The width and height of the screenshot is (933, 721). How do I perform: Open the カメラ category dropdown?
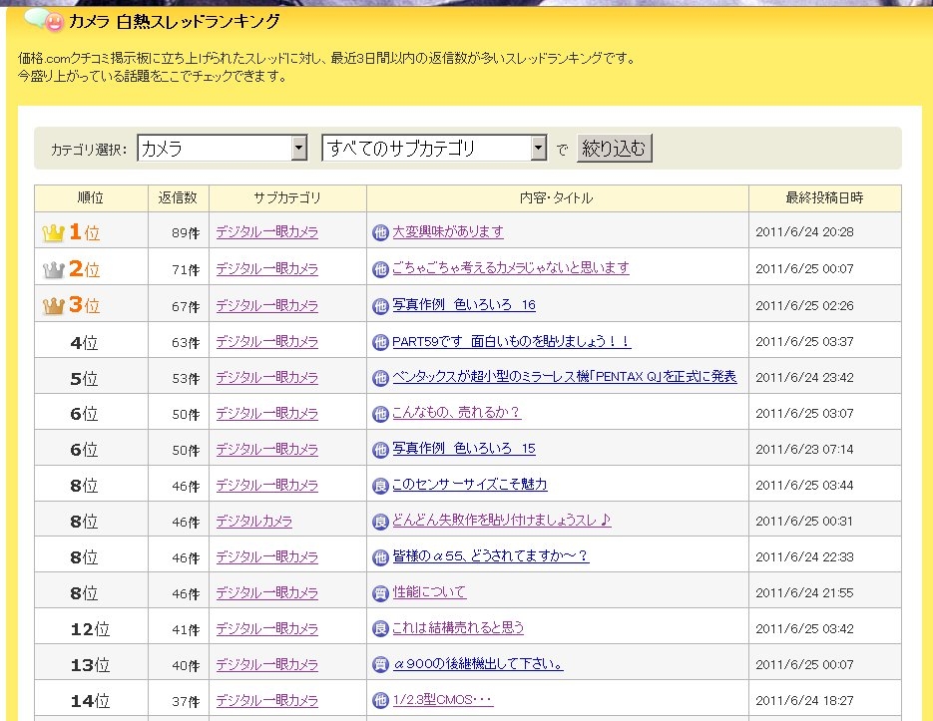click(x=298, y=149)
